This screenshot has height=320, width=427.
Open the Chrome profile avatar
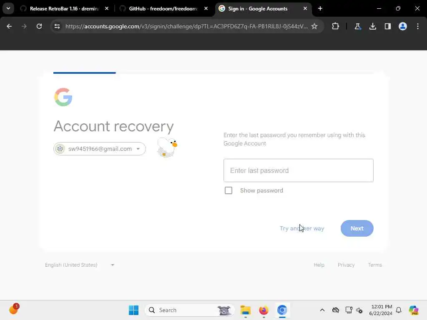click(403, 26)
